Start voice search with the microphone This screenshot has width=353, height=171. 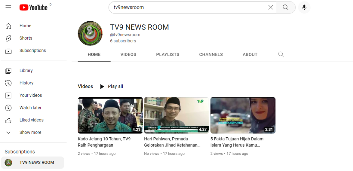(x=304, y=8)
